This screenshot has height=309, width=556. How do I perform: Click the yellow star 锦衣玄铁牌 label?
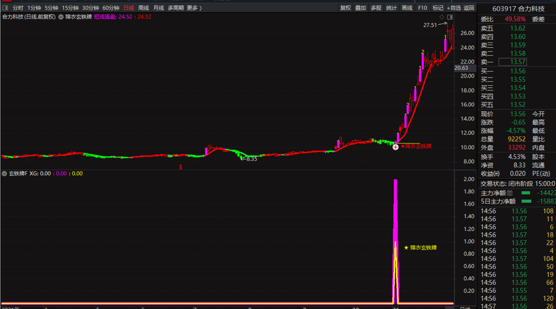pyautogui.click(x=420, y=248)
